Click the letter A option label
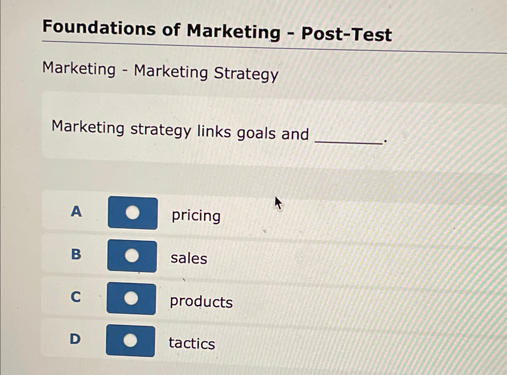The height and width of the screenshot is (375, 507). [76, 211]
